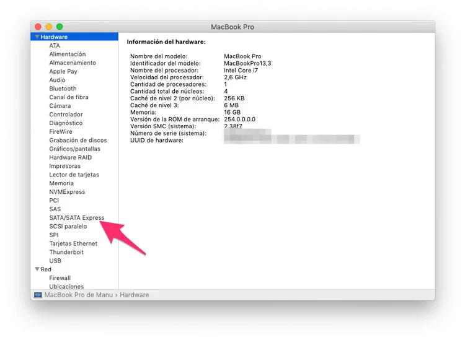465x340 pixels.
Task: Collapse the Hardware section triangle
Action: (37, 37)
